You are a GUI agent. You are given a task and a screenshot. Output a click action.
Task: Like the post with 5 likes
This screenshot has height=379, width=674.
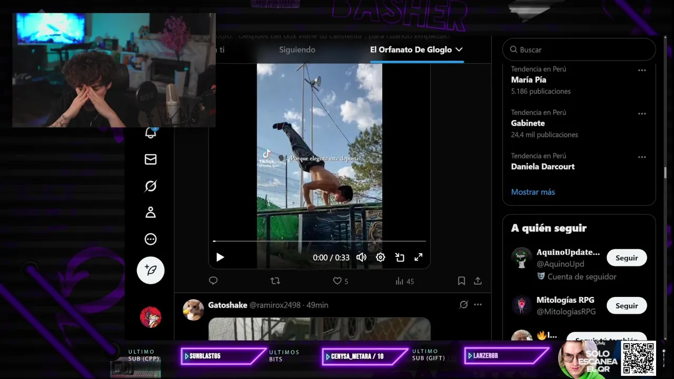click(340, 281)
